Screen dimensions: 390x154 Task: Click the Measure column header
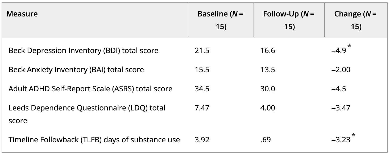coord(22,14)
